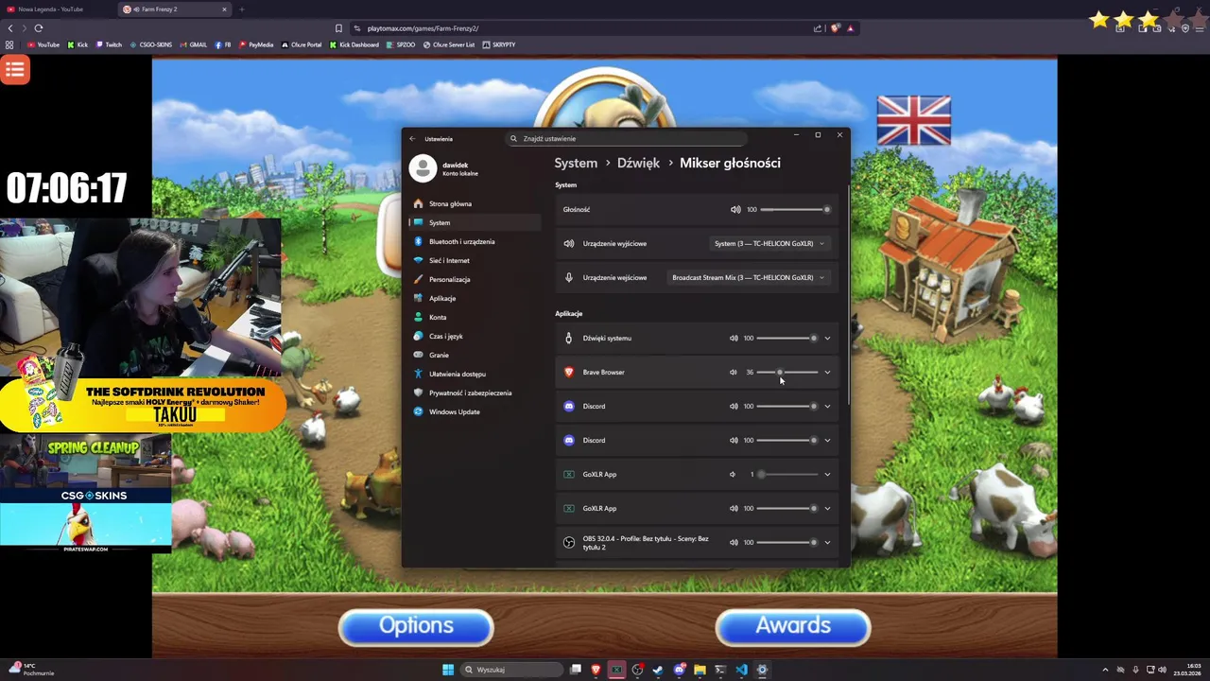Screen dimensions: 1210x681
Task: Mute the OBS 32.0.4 speaker icon
Action: [x=734, y=542]
